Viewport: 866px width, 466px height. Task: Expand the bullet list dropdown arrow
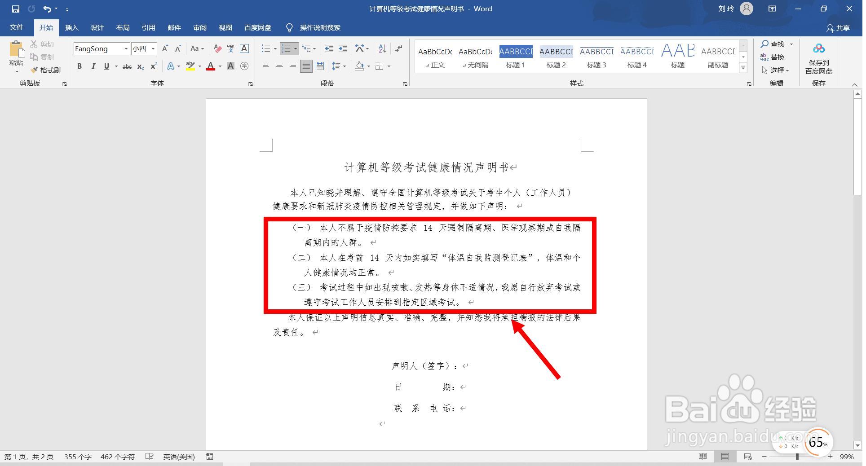click(x=275, y=48)
